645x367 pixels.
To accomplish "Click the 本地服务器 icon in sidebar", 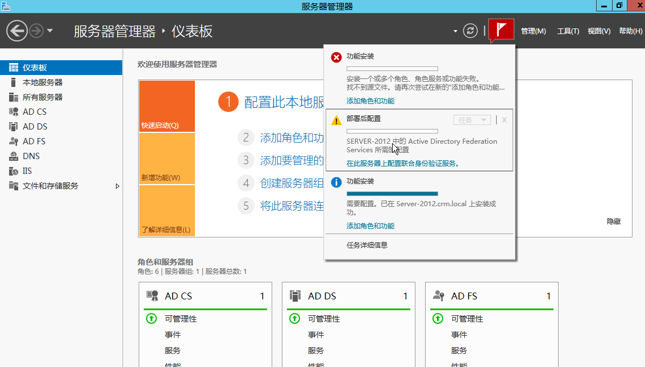I will 14,82.
